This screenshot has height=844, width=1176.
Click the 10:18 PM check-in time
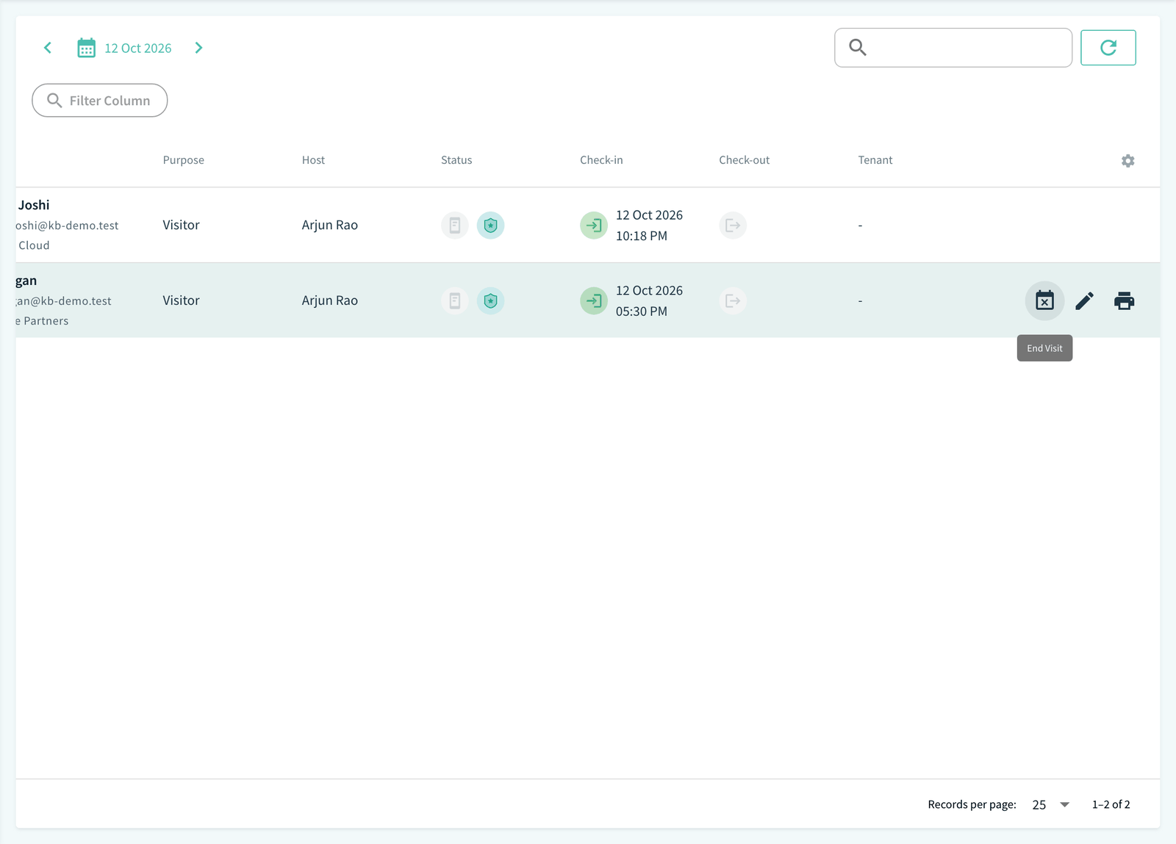(x=642, y=236)
